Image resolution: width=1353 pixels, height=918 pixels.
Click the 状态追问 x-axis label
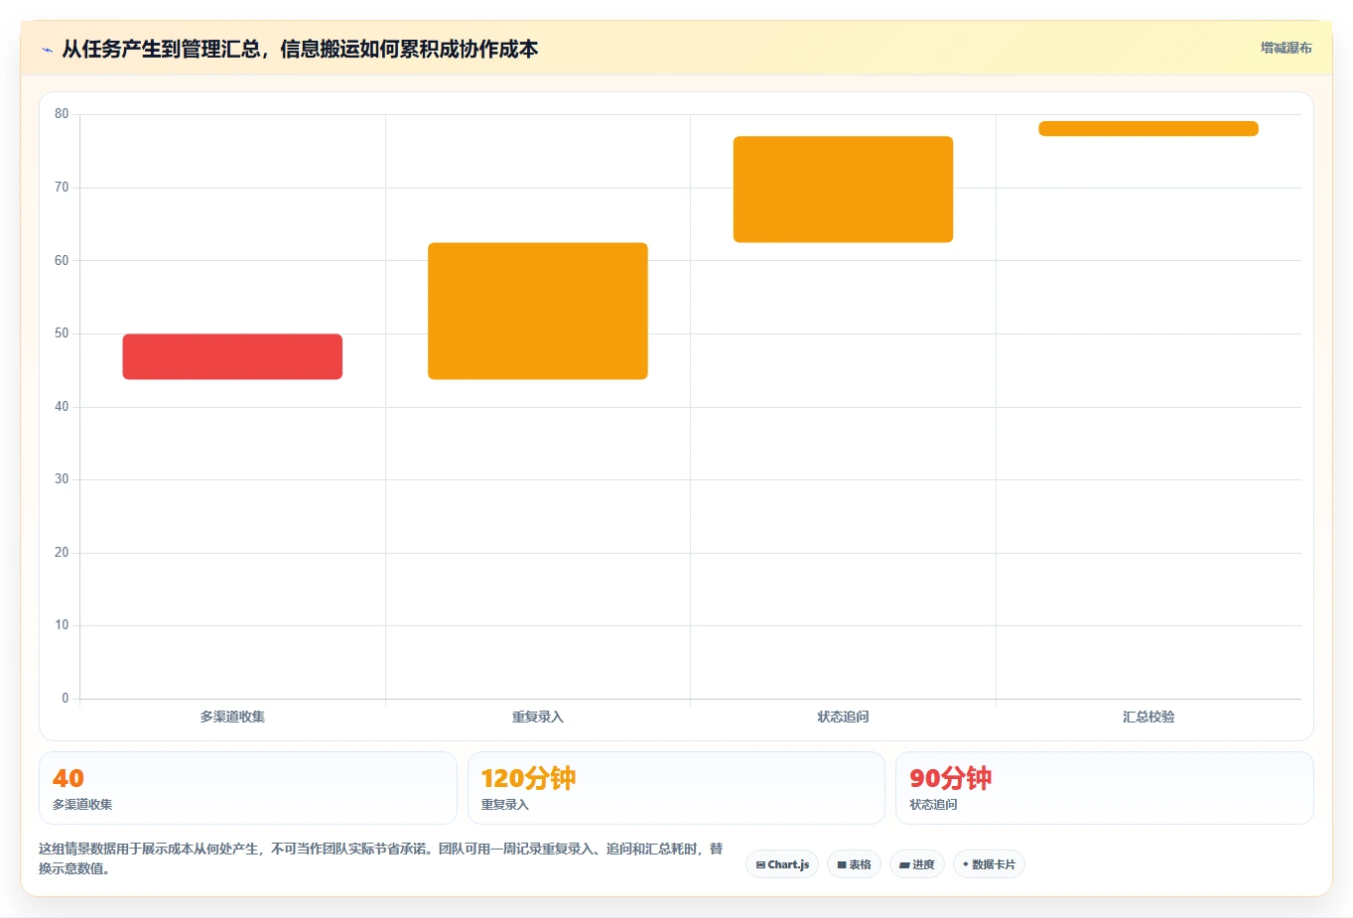click(843, 717)
